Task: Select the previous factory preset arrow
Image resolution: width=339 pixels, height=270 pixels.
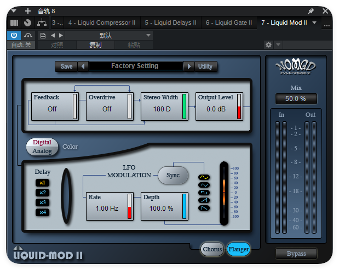Action: pos(83,66)
